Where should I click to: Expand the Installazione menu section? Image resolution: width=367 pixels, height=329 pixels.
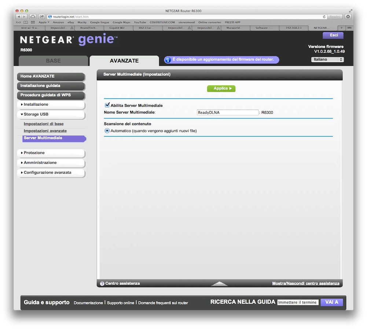coord(51,105)
